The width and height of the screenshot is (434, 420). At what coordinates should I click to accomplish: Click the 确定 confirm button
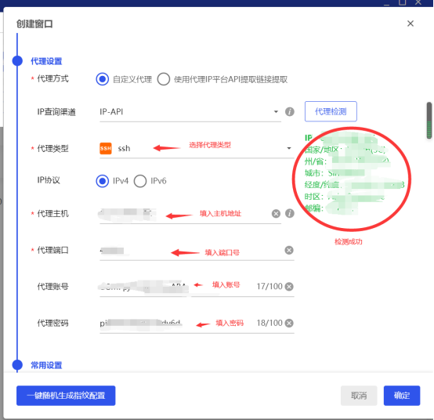pyautogui.click(x=402, y=396)
